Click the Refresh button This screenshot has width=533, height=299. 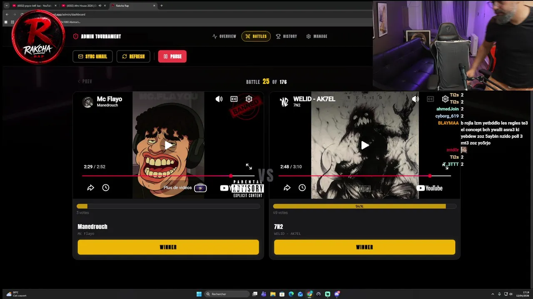point(133,56)
